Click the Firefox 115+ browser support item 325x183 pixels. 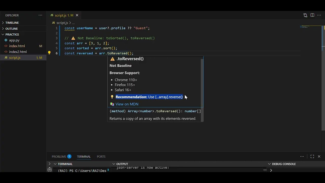point(125,85)
